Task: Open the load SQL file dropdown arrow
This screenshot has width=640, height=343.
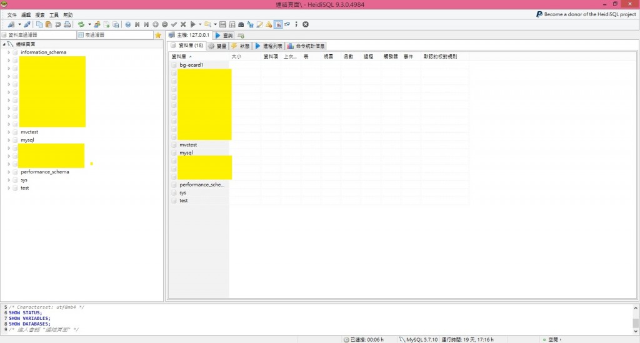Action: (x=216, y=24)
